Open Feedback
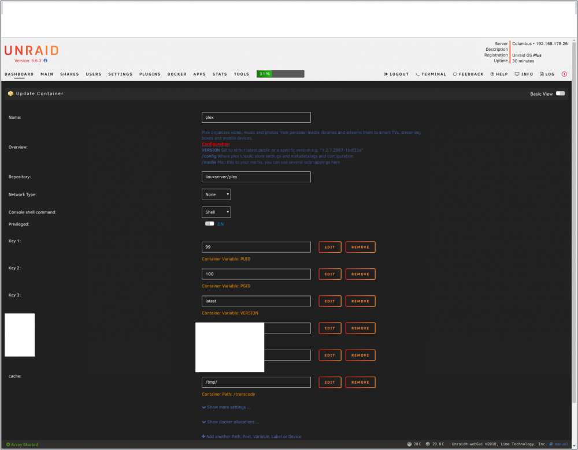The image size is (578, 450). tap(468, 74)
